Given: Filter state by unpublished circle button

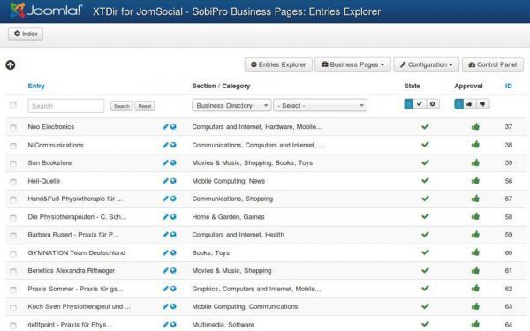Looking at the screenshot, I should (x=433, y=104).
